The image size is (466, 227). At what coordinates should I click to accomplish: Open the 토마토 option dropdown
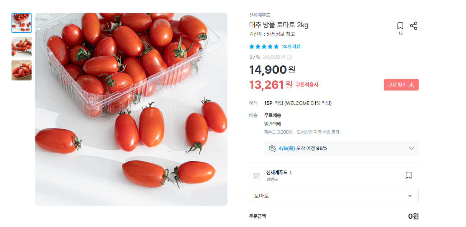point(334,196)
